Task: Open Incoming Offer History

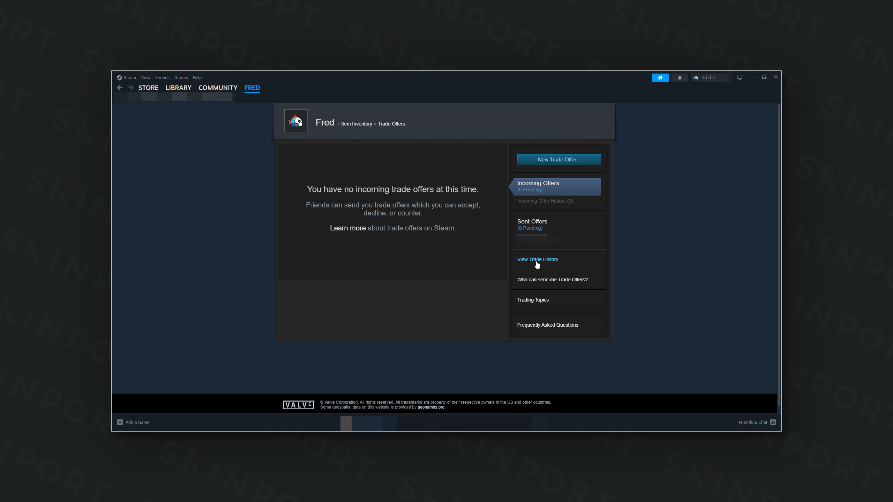Action: pyautogui.click(x=545, y=201)
